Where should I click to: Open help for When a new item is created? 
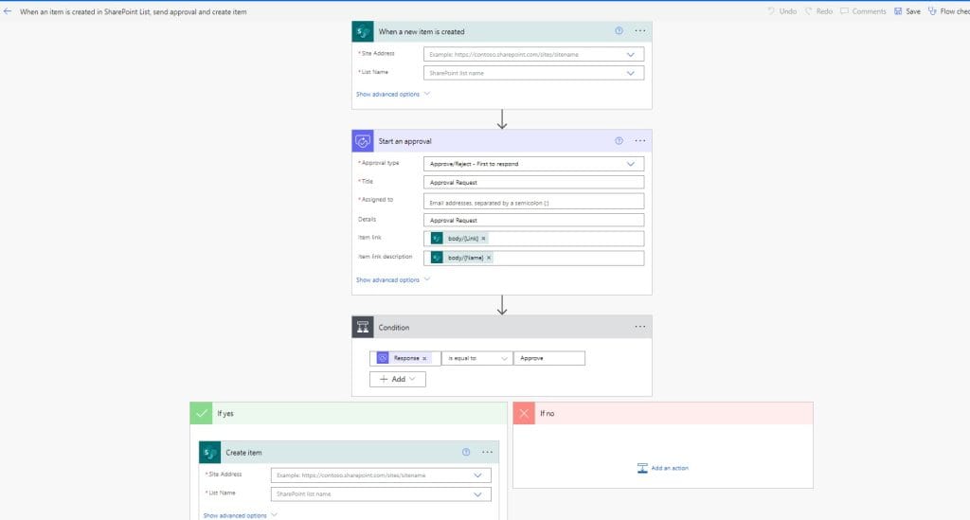coord(619,31)
